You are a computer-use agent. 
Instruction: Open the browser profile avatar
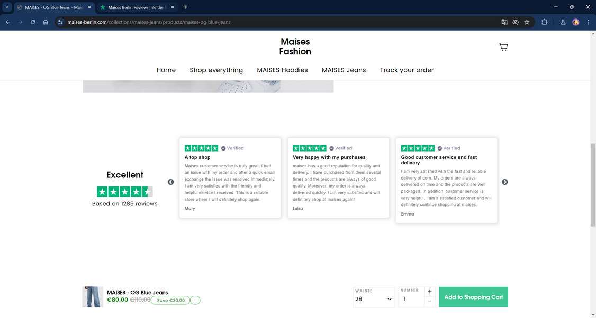576,22
